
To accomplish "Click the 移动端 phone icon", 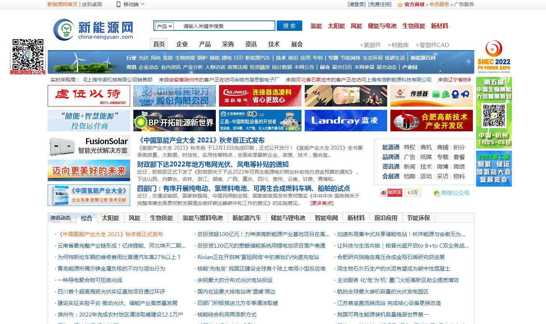I will (x=118, y=4).
